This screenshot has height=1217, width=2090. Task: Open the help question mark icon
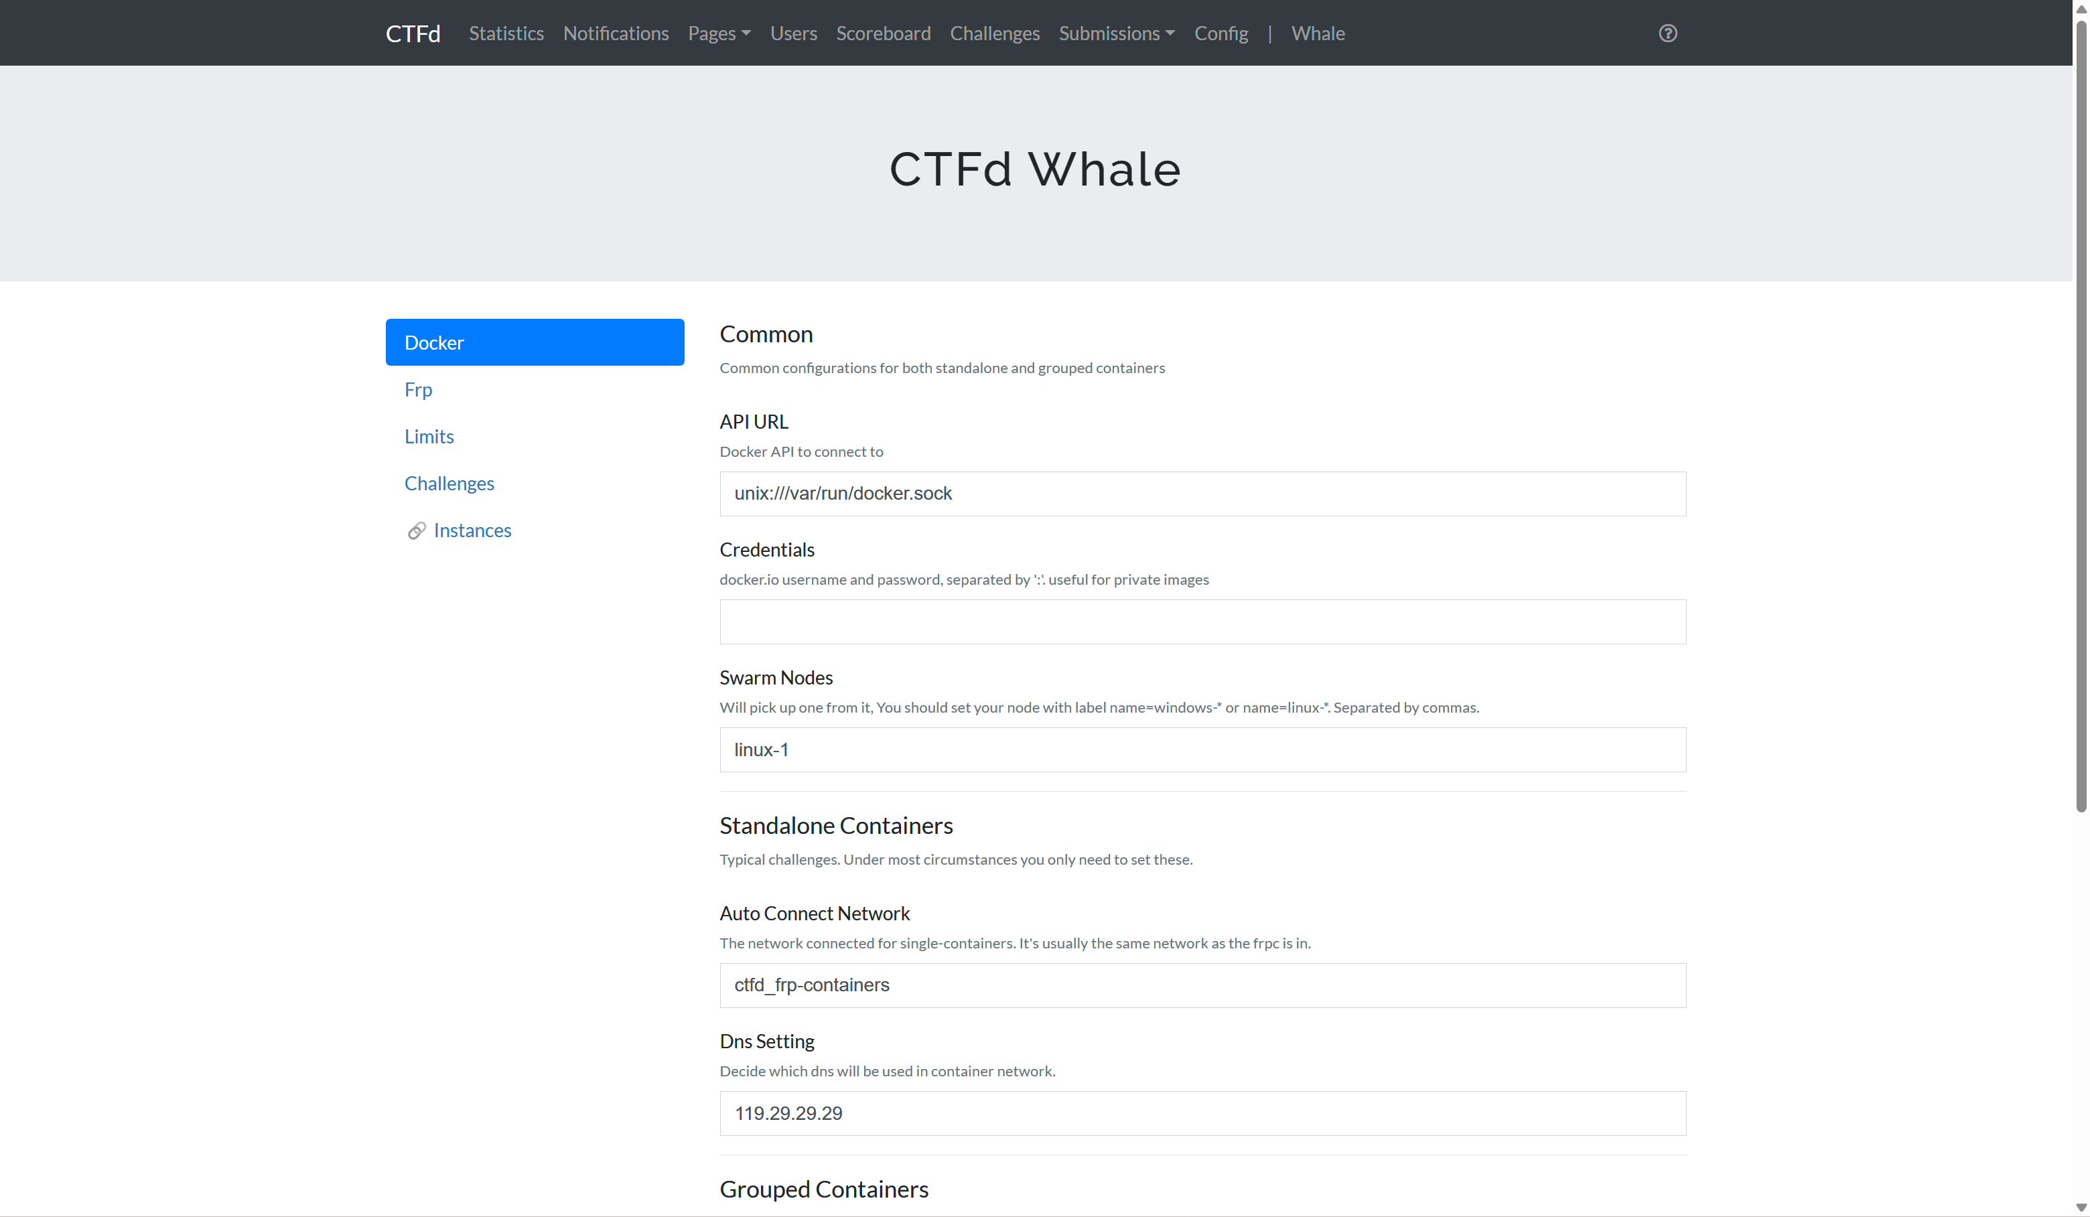(x=1667, y=33)
